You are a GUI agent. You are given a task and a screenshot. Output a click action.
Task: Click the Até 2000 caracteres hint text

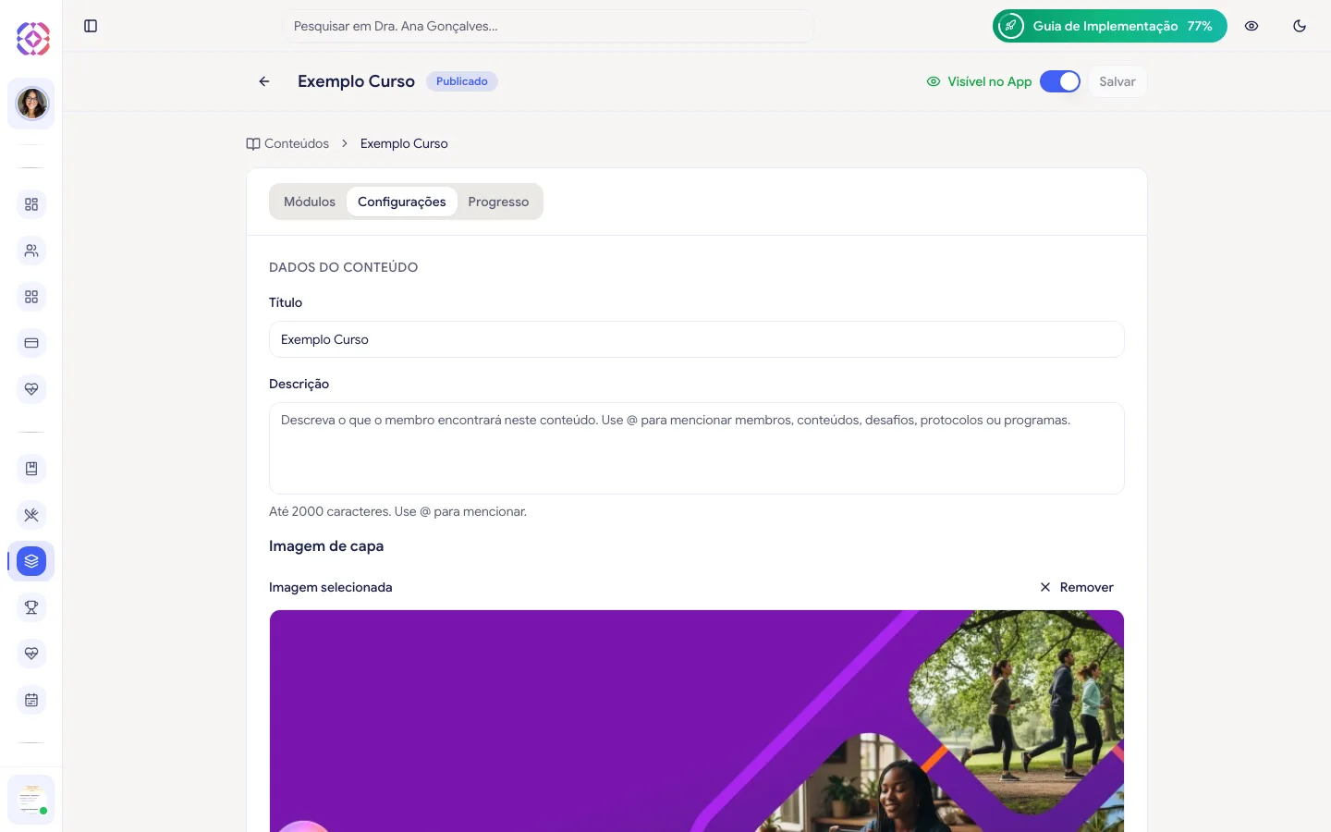[x=397, y=511]
